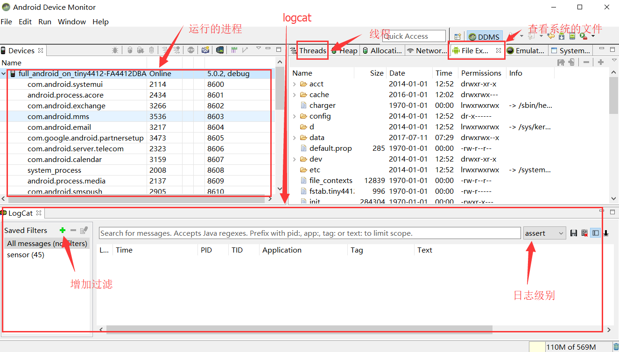Click the New folder plus icon in File Explorer

pos(601,62)
